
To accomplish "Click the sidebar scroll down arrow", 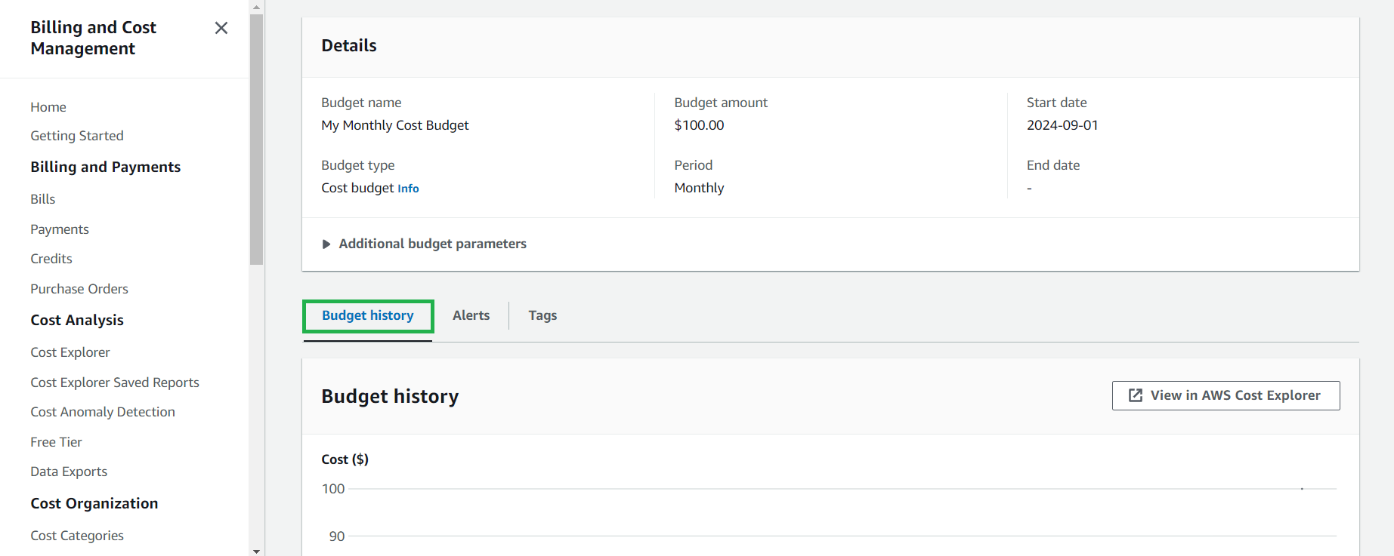I will (x=257, y=551).
